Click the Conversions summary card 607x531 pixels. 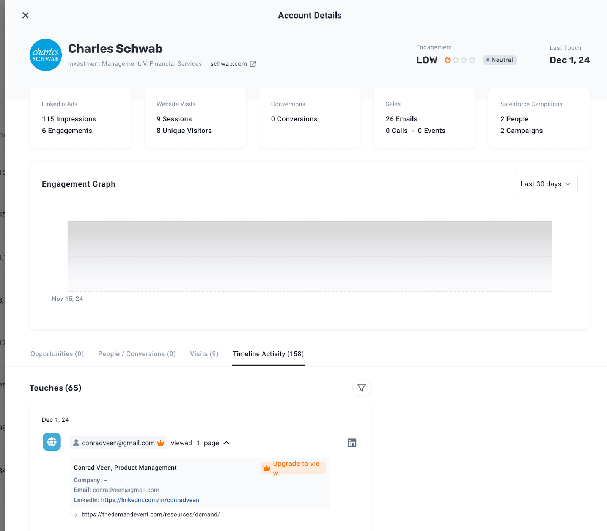click(310, 118)
